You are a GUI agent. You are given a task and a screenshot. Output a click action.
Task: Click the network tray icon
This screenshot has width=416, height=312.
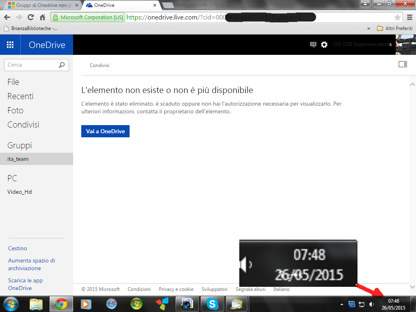tap(362, 304)
